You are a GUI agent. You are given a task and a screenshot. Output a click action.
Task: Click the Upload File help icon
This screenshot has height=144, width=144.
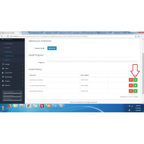pos(44,48)
